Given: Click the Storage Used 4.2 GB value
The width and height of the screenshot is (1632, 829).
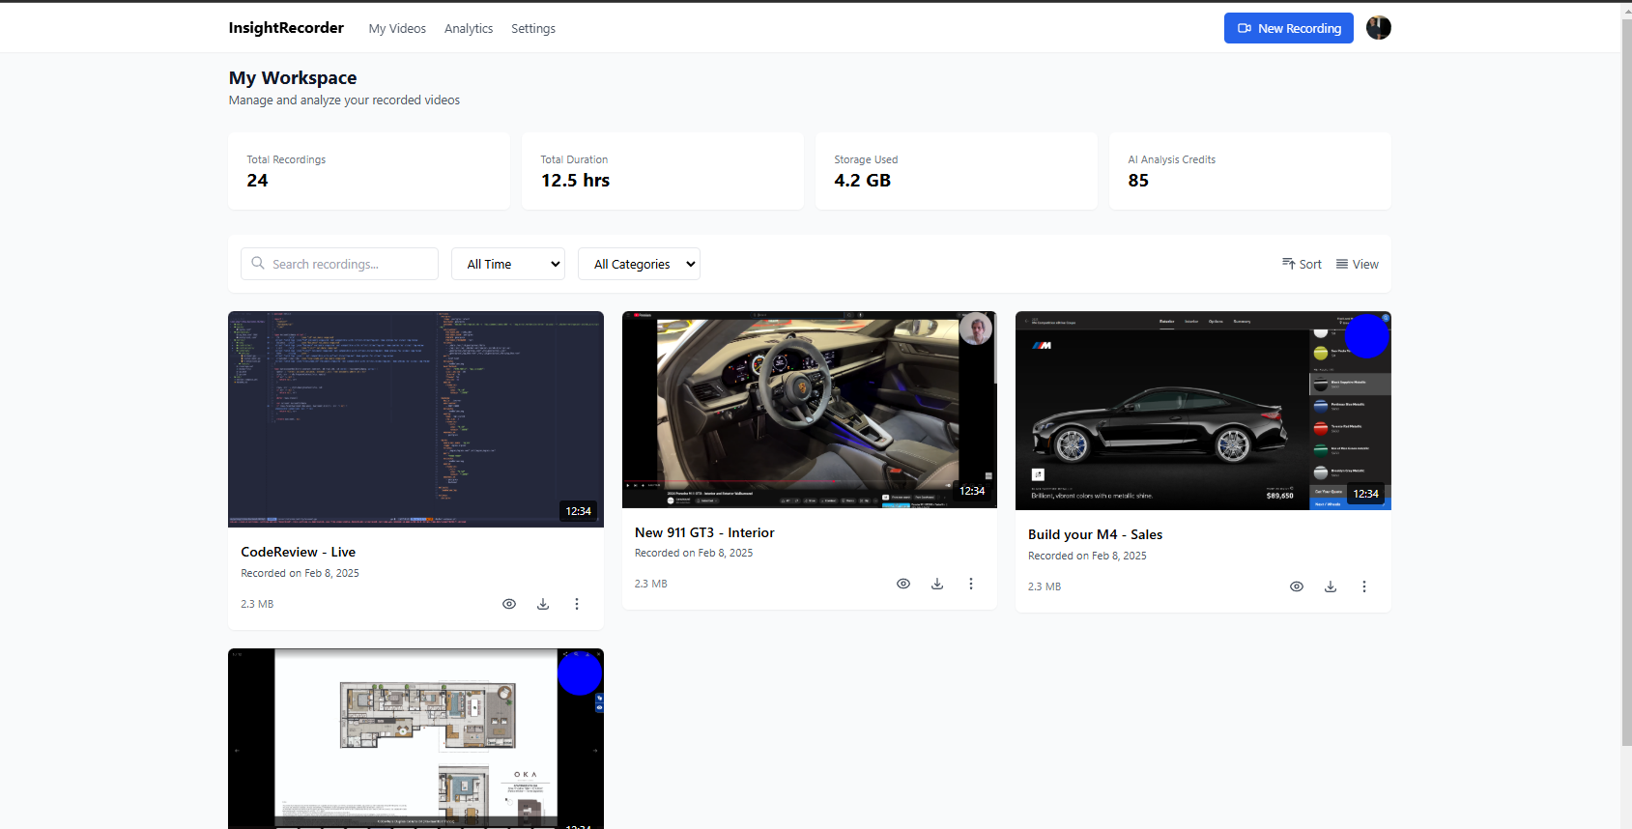Looking at the screenshot, I should click(x=863, y=181).
